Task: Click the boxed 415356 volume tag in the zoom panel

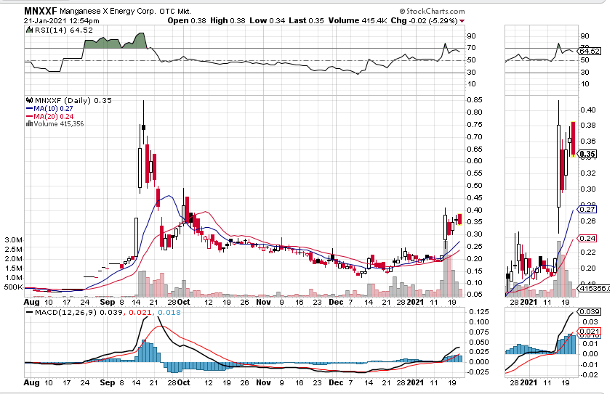Action: (594, 289)
